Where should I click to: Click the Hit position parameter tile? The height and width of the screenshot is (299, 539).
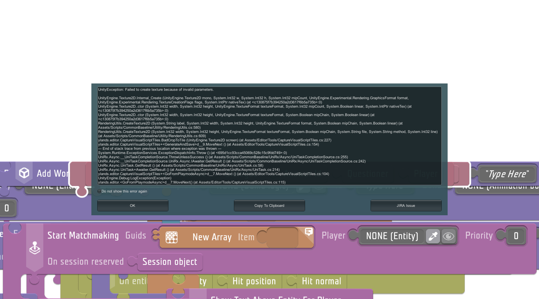pyautogui.click(x=254, y=281)
